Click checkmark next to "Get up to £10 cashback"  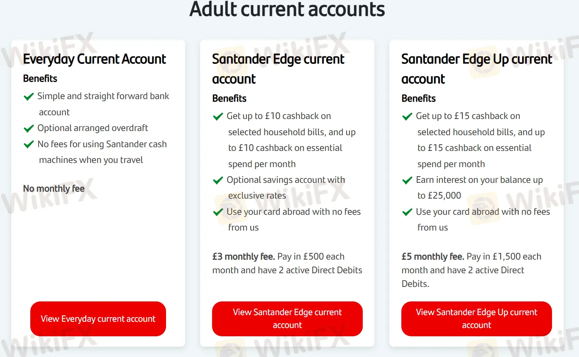[218, 117]
